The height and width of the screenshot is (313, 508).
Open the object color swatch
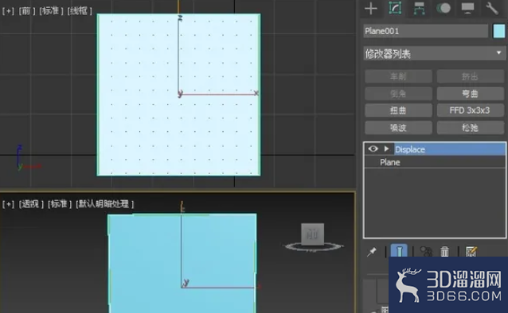point(499,31)
